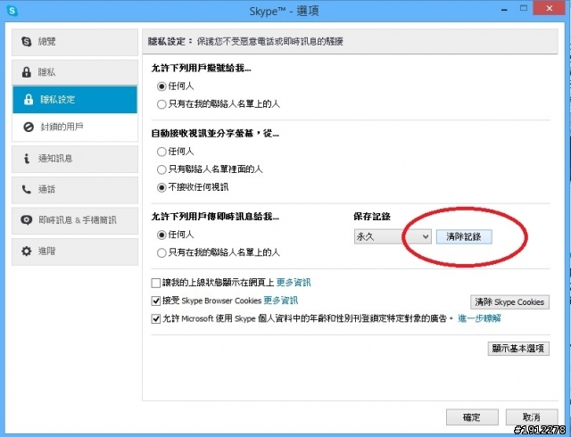
Task: Minimize the Skype options window
Action: point(504,10)
